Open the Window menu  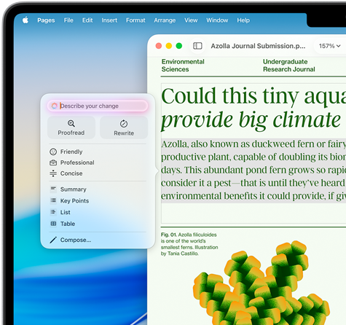(x=217, y=20)
